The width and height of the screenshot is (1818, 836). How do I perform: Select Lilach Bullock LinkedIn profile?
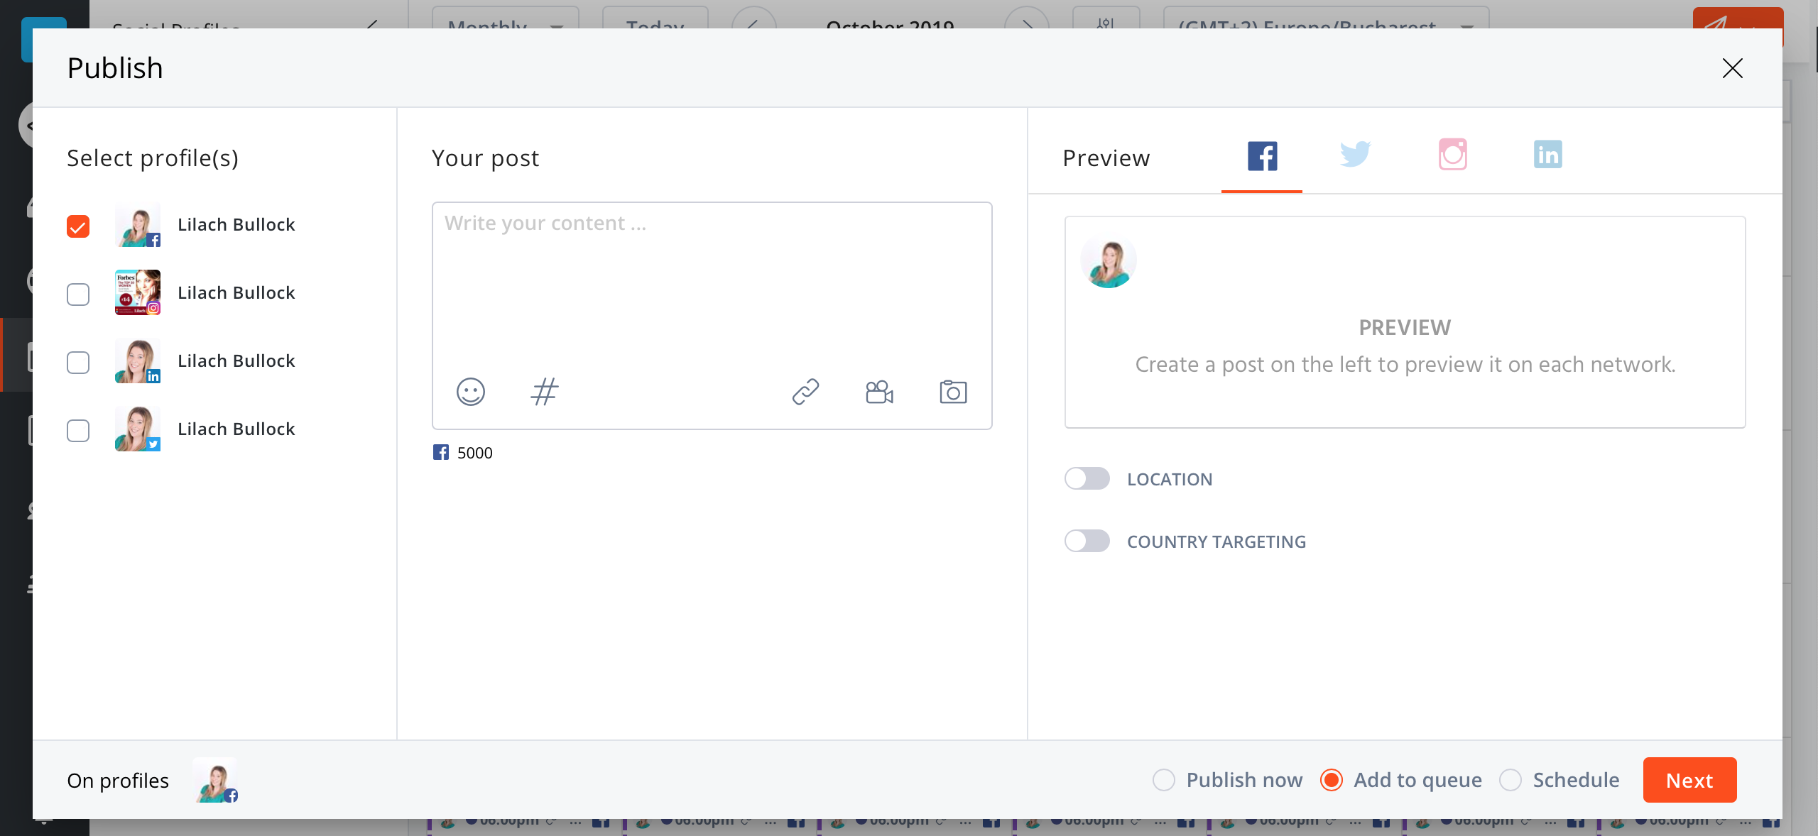pos(77,360)
